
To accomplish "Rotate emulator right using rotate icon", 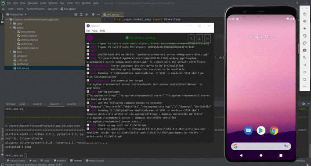I will pyautogui.click(x=304, y=43).
